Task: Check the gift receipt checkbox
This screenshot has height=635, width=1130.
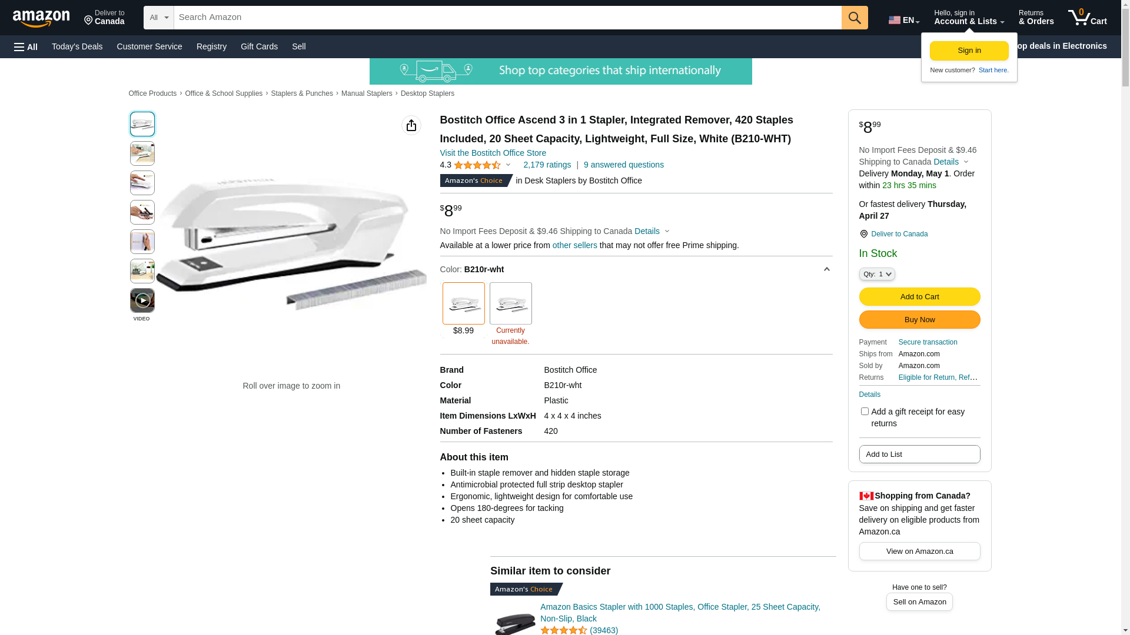Action: (x=865, y=412)
